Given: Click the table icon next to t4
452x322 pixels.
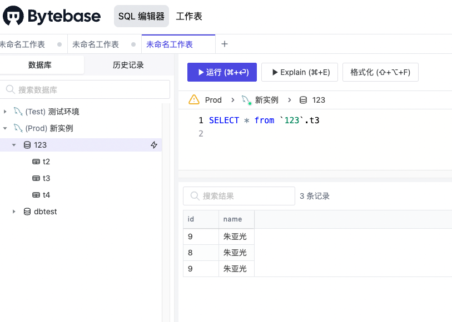Looking at the screenshot, I should coord(36,195).
